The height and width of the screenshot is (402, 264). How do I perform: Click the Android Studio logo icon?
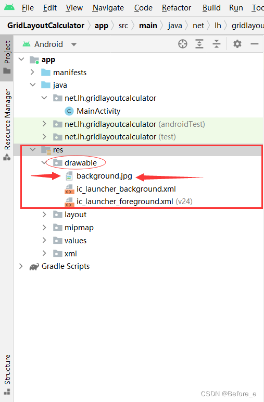coord(9,7)
